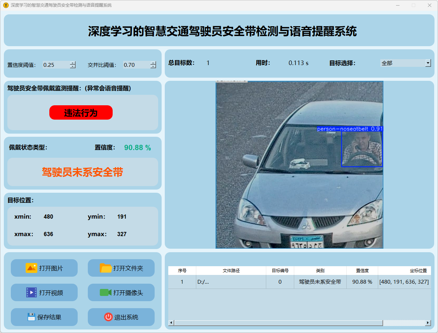The width and height of the screenshot is (438, 333).
Task: Click the 类别 column header
Action: tap(320, 271)
